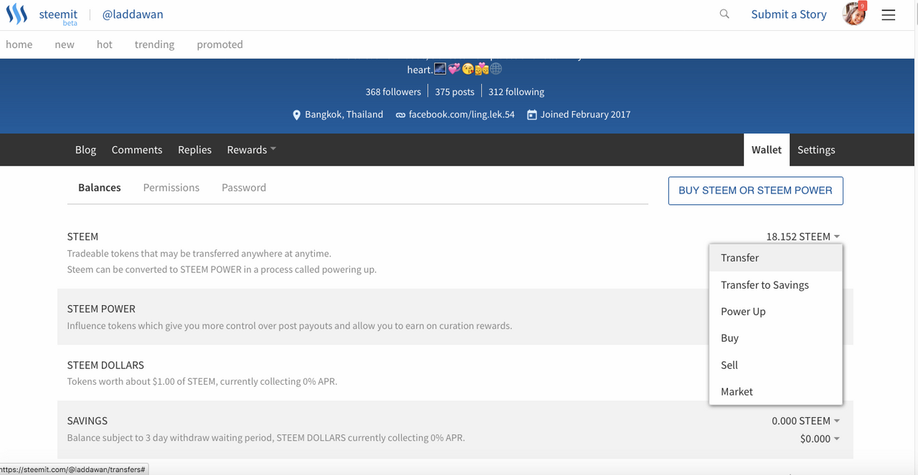
Task: Open the search magnifier icon
Action: (724, 14)
